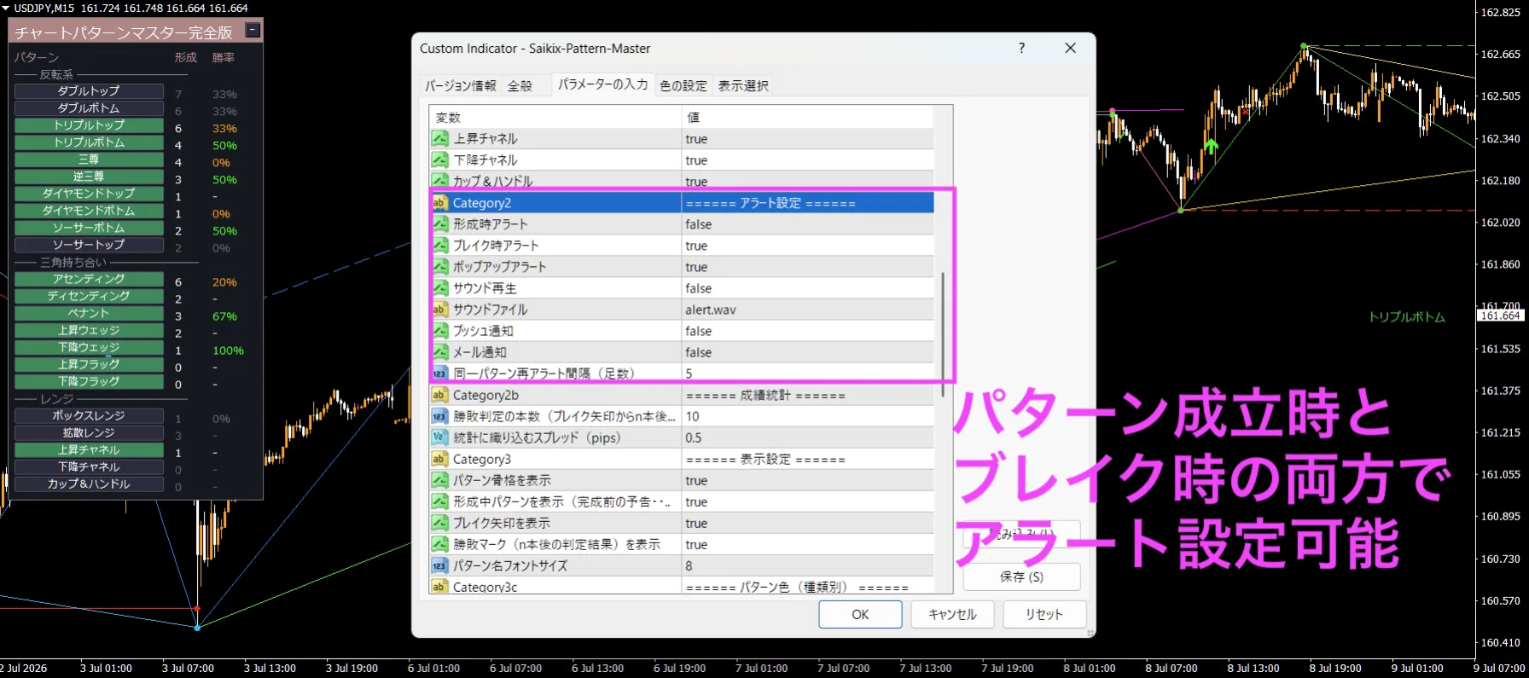Image resolution: width=1529 pixels, height=678 pixels.
Task: Click the ab icon beside サウンドファイル
Action: (x=439, y=309)
